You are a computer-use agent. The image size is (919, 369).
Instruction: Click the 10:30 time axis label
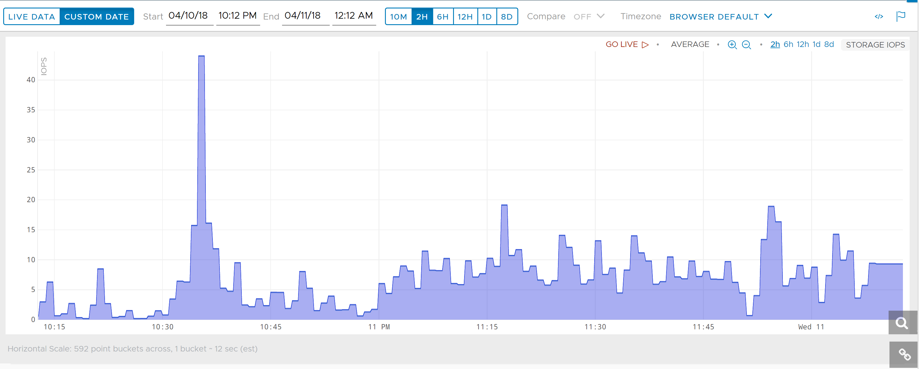(x=163, y=327)
